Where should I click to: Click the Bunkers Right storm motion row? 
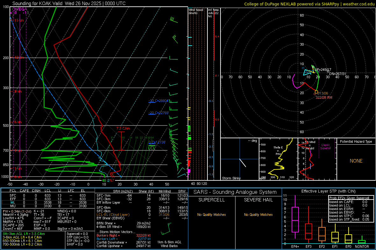[124, 235]
